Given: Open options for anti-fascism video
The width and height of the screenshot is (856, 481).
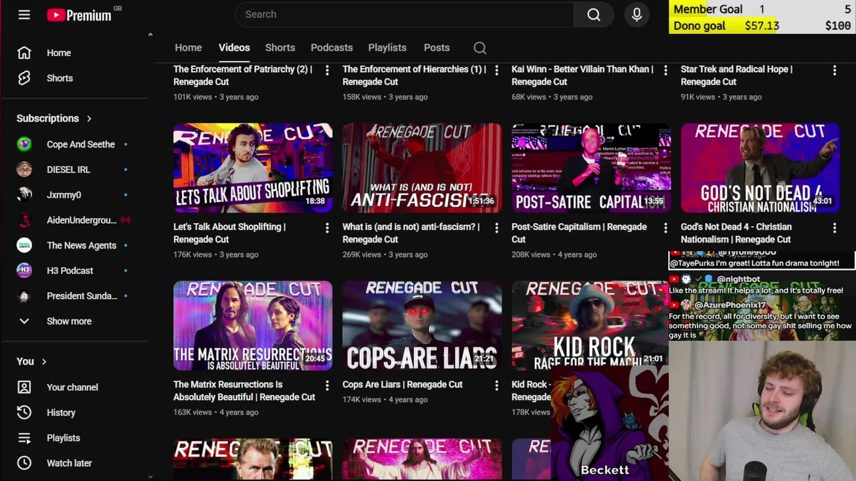Looking at the screenshot, I should coord(496,228).
